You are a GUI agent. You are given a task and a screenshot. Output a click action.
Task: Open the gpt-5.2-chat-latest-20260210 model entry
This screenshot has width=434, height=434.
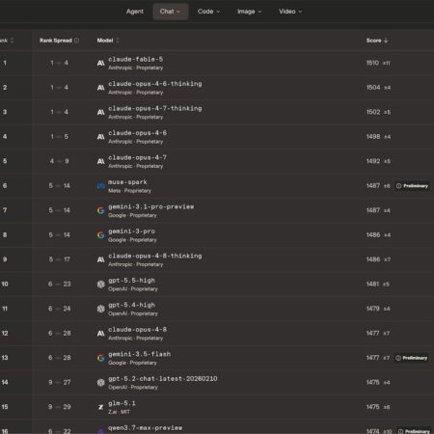(x=163, y=379)
